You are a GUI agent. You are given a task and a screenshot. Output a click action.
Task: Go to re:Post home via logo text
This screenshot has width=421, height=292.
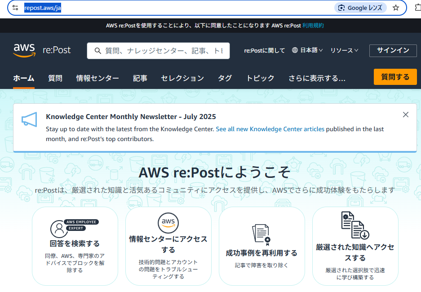(x=57, y=50)
